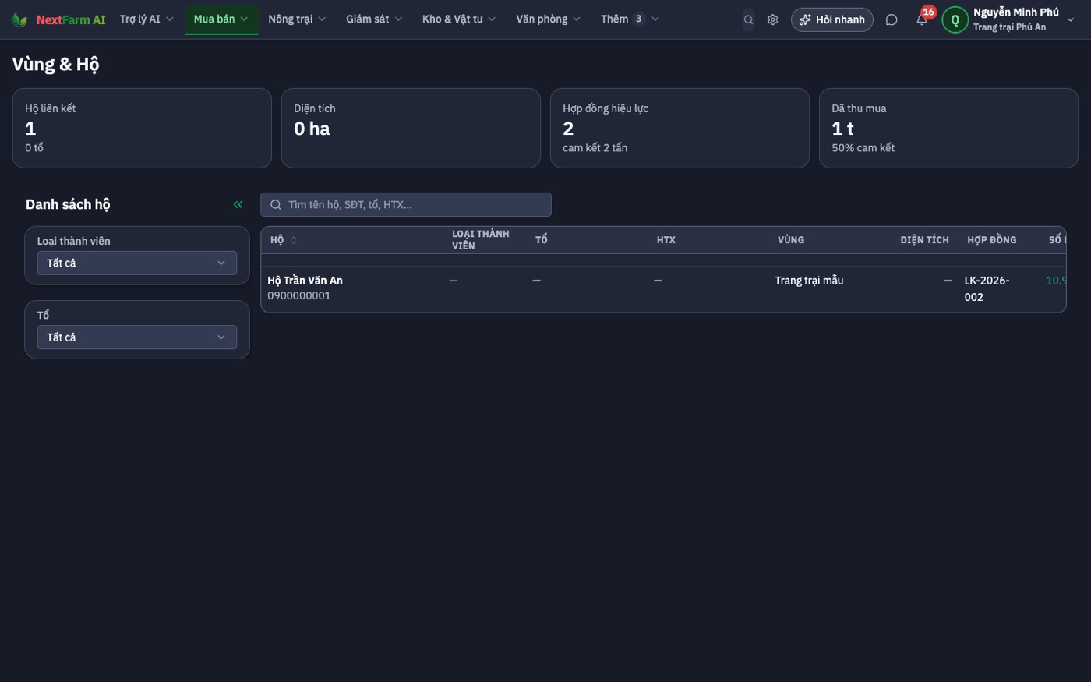
Task: Click the HTX column header
Action: [x=666, y=240]
